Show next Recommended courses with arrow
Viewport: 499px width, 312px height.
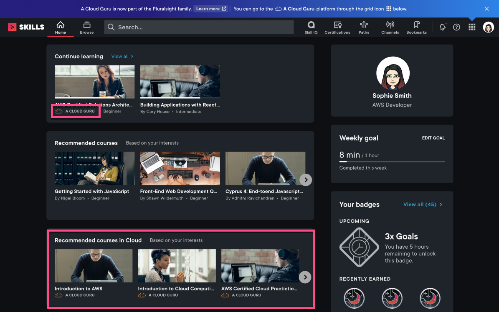coord(306,180)
